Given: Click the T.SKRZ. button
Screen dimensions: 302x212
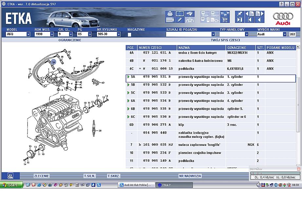Looking at the screenshot, I should [113, 176].
